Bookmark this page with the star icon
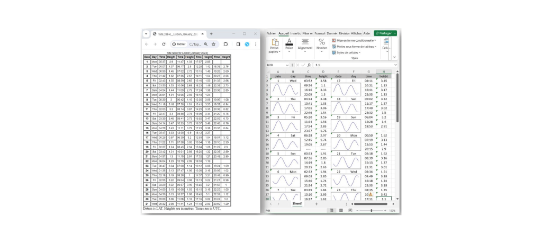This screenshot has height=244, width=542. (x=213, y=44)
